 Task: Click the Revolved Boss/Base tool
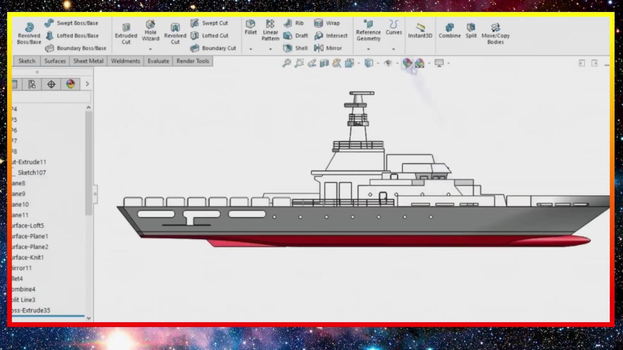click(x=29, y=33)
